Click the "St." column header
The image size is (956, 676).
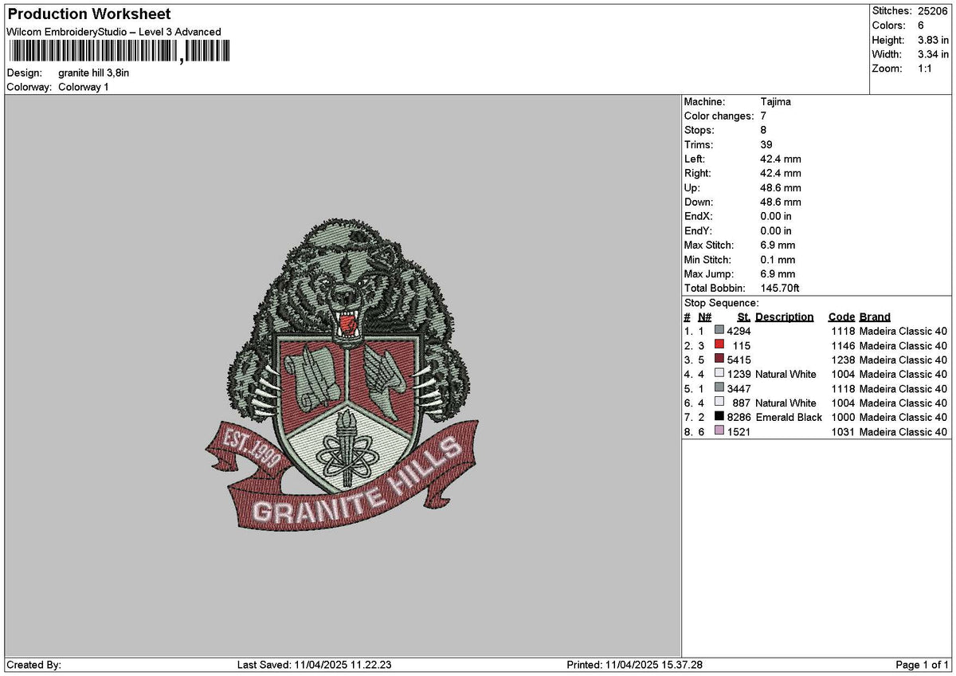(743, 317)
